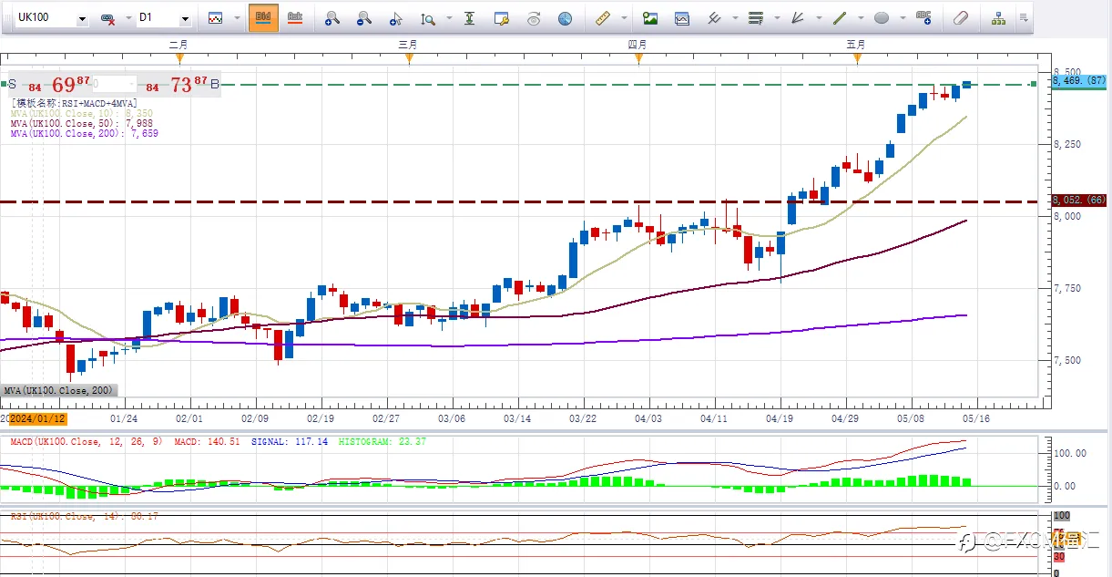The image size is (1112, 577).
Task: Click the vertical scale zoom icon
Action: pyautogui.click(x=427, y=18)
